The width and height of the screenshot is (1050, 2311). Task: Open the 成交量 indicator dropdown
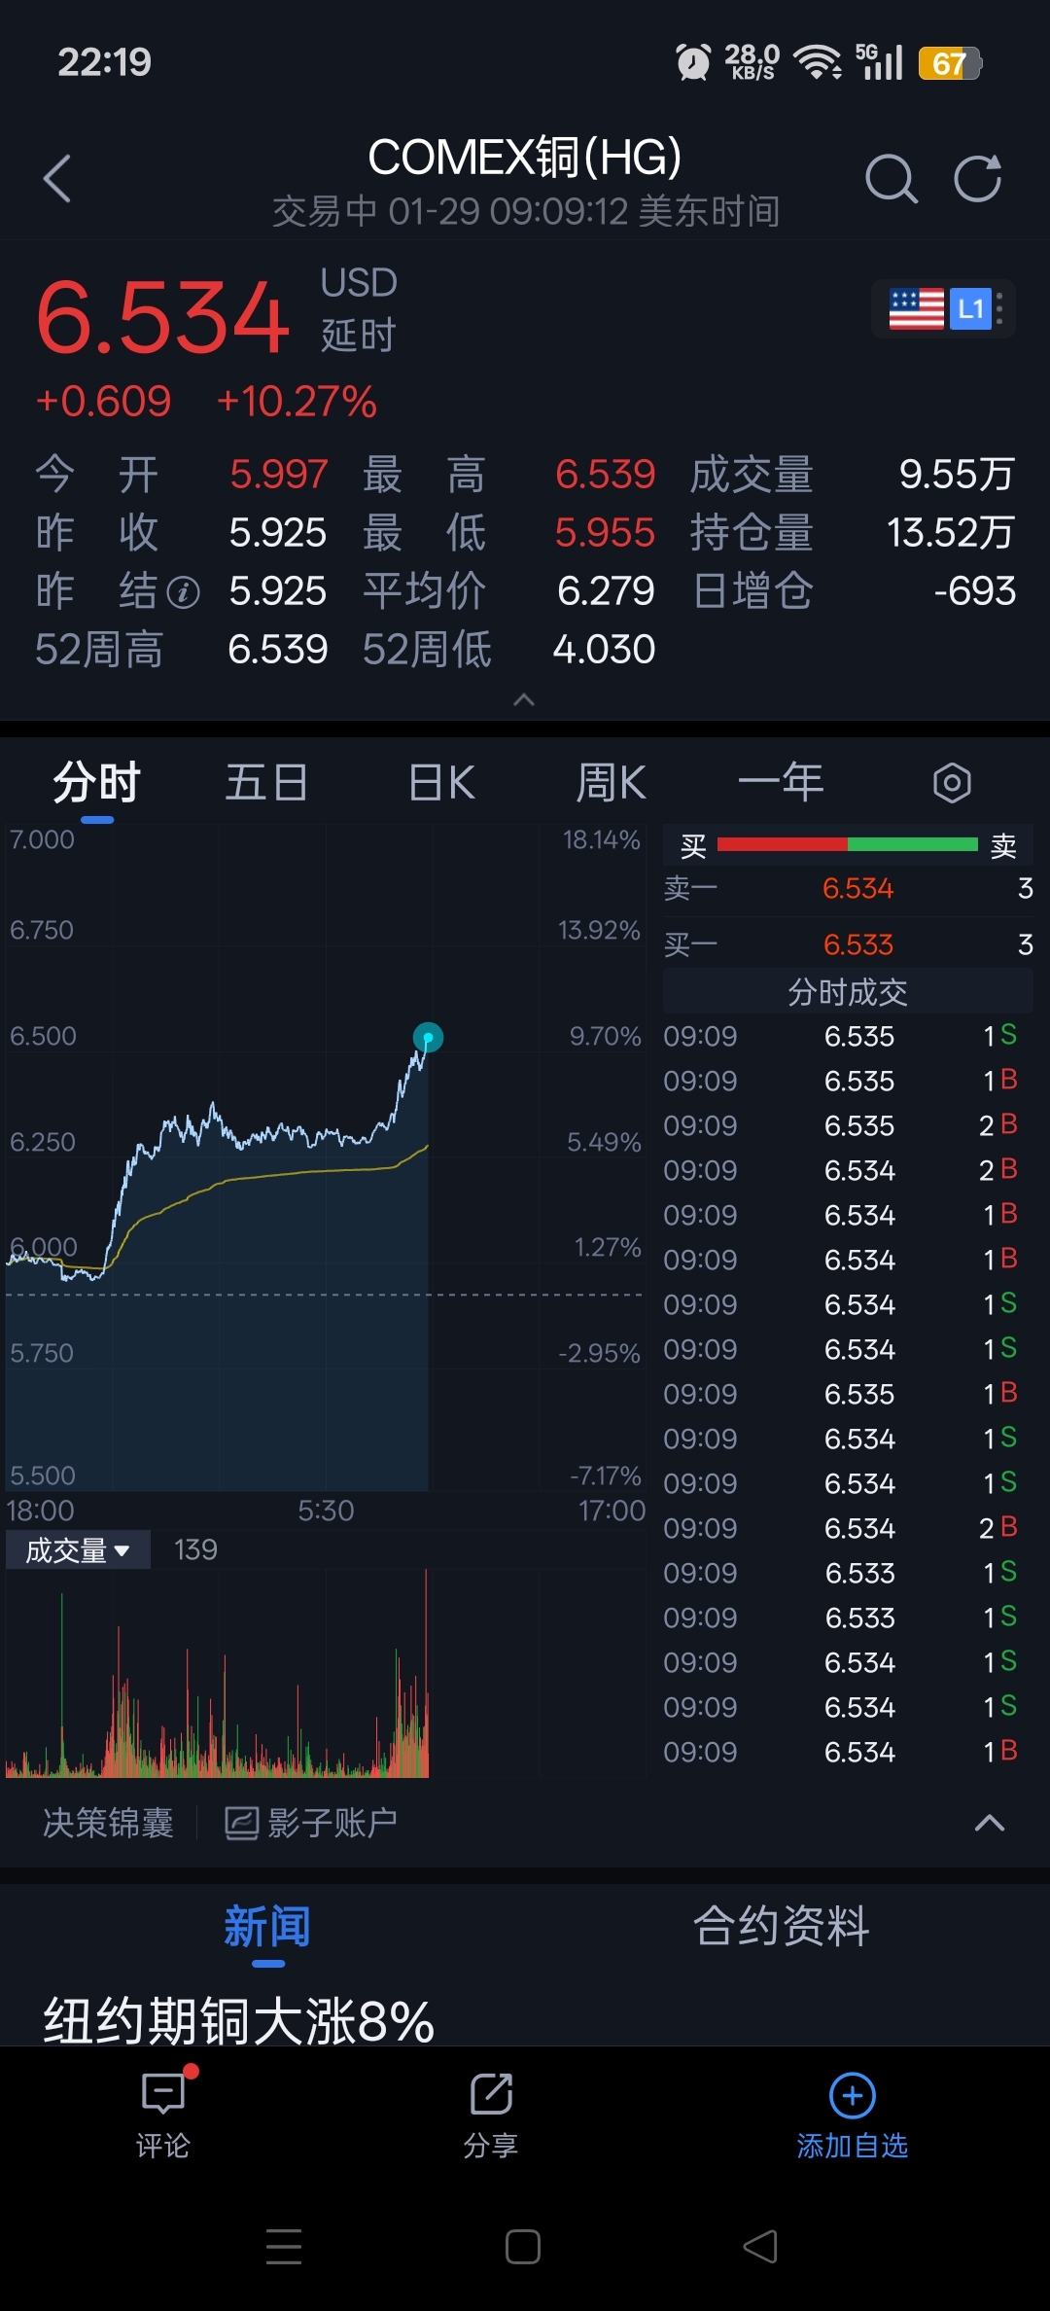point(78,1549)
